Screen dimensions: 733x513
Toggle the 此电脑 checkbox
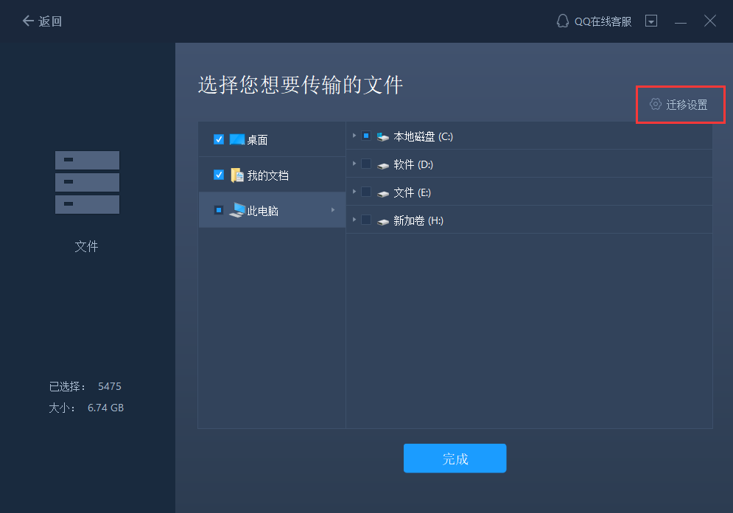(218, 210)
